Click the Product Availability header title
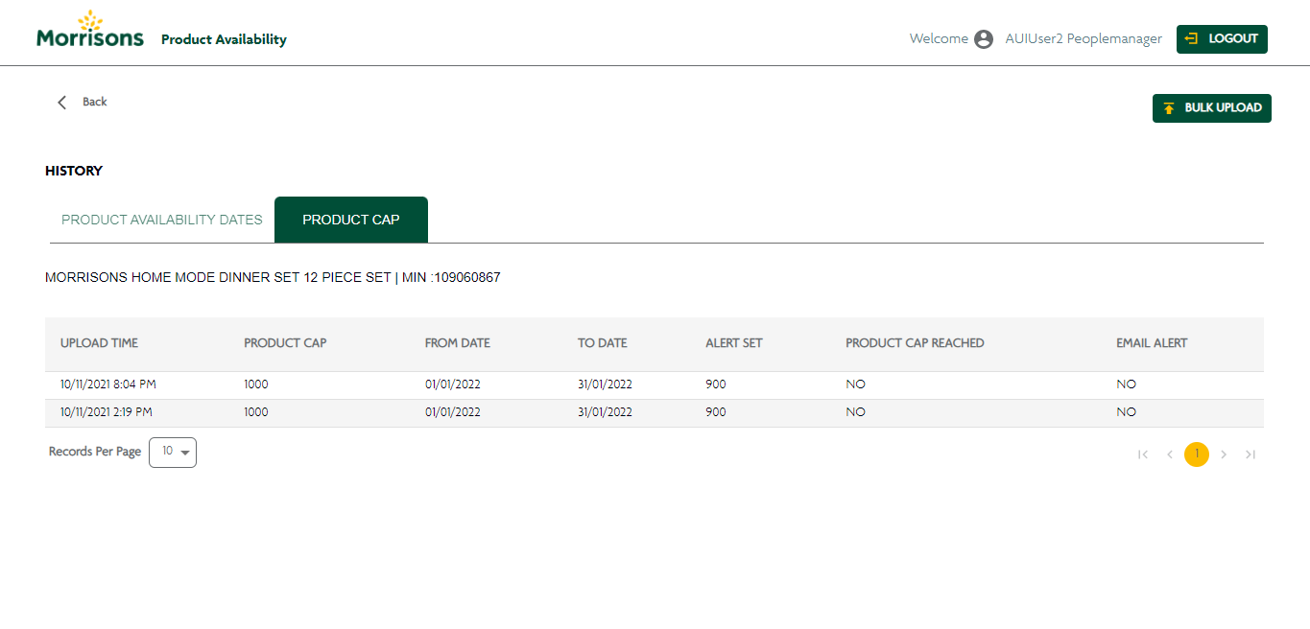The width and height of the screenshot is (1310, 629). click(x=224, y=39)
